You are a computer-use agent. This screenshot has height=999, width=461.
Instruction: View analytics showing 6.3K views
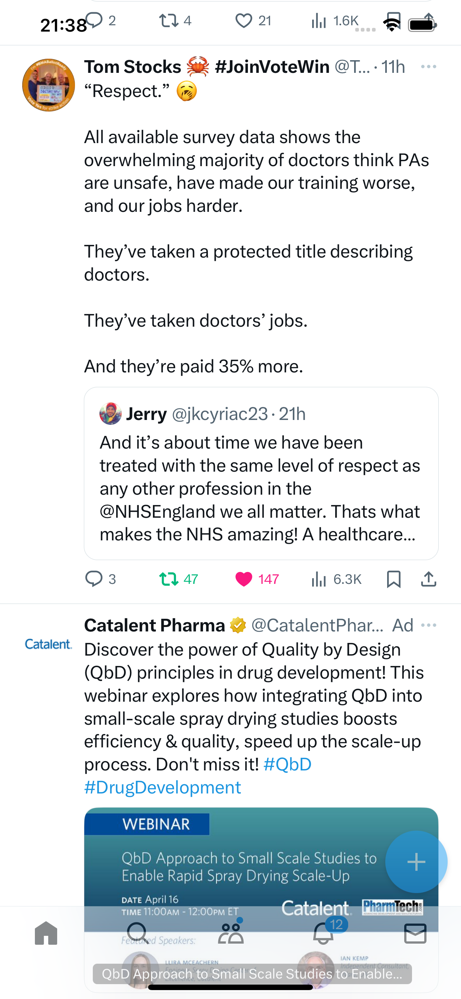pyautogui.click(x=336, y=579)
